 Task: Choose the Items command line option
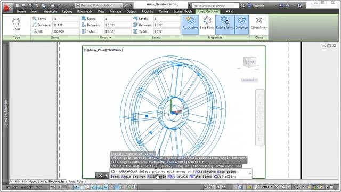(115, 177)
